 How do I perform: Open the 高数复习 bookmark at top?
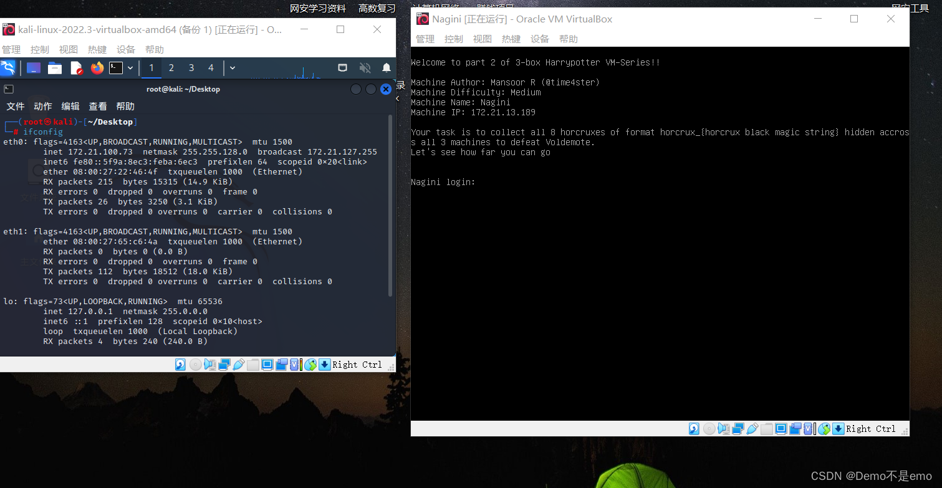click(377, 8)
